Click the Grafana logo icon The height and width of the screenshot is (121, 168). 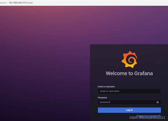click(x=129, y=59)
